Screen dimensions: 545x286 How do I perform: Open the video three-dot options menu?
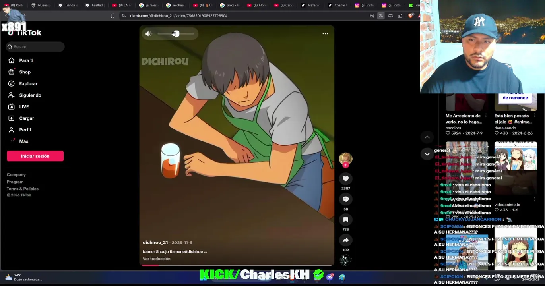tap(325, 34)
